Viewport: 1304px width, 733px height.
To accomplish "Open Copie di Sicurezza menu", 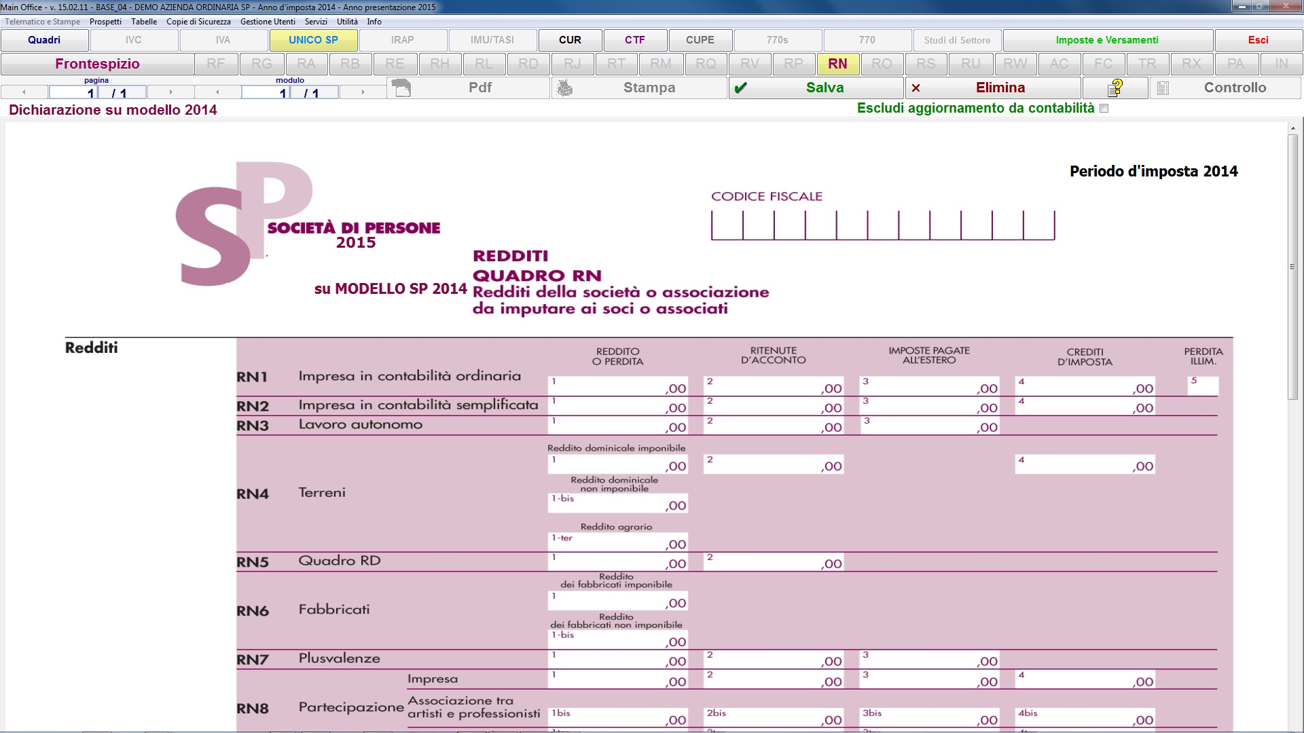I will pos(198,22).
